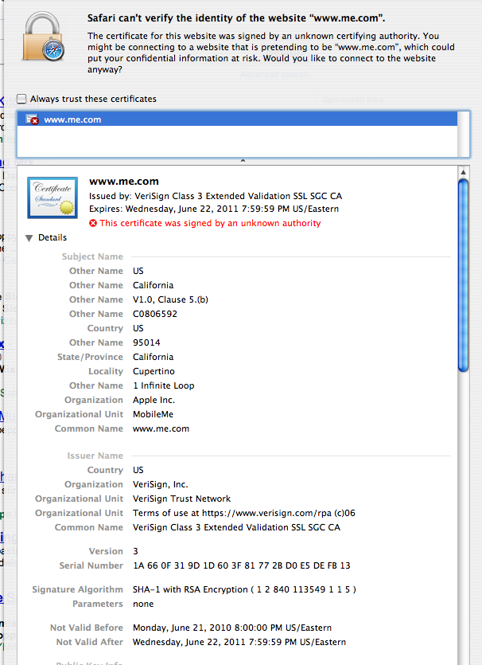
Task: Click the 'signed by an unknown authority' message
Action: point(210,223)
